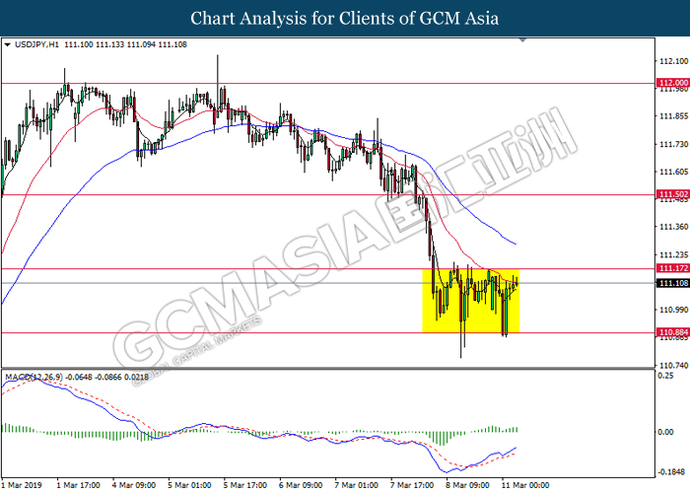
Task: Click the MACD scale value 0.00
Action: click(x=665, y=432)
